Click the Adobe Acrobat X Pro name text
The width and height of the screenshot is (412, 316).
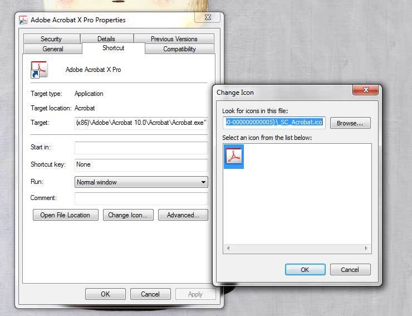(94, 70)
